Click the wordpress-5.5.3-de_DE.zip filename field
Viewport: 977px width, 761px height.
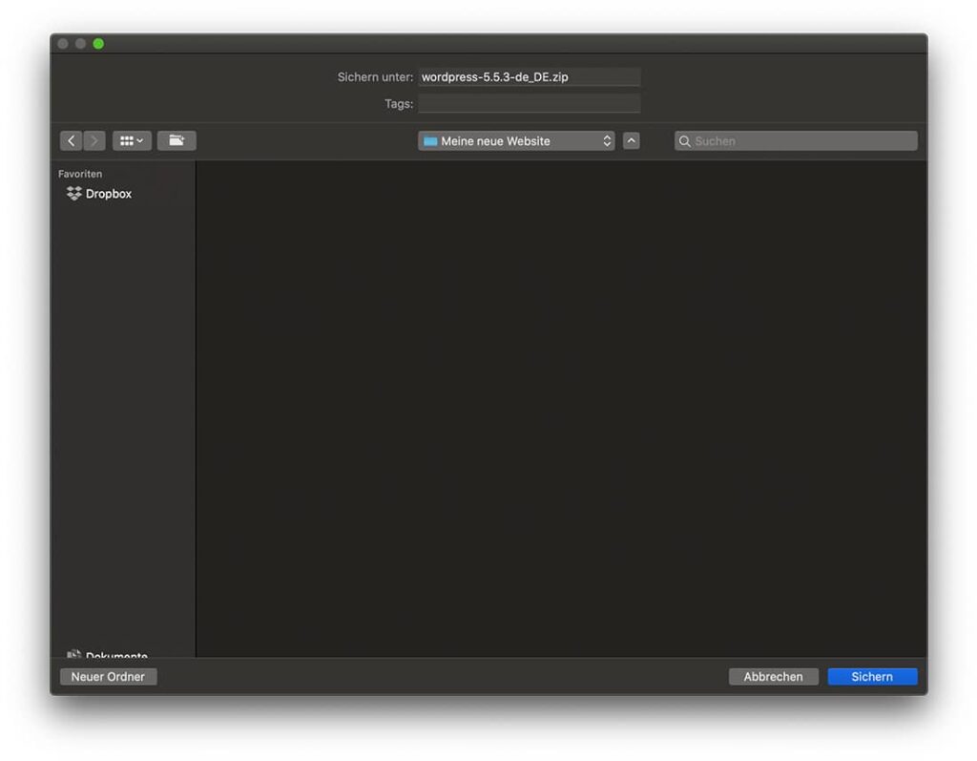(x=530, y=76)
